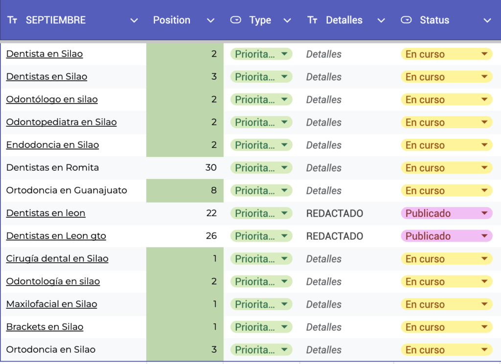Open the Position column header menu arrow
Image resolution: width=501 pixels, height=364 pixels.
(x=210, y=21)
